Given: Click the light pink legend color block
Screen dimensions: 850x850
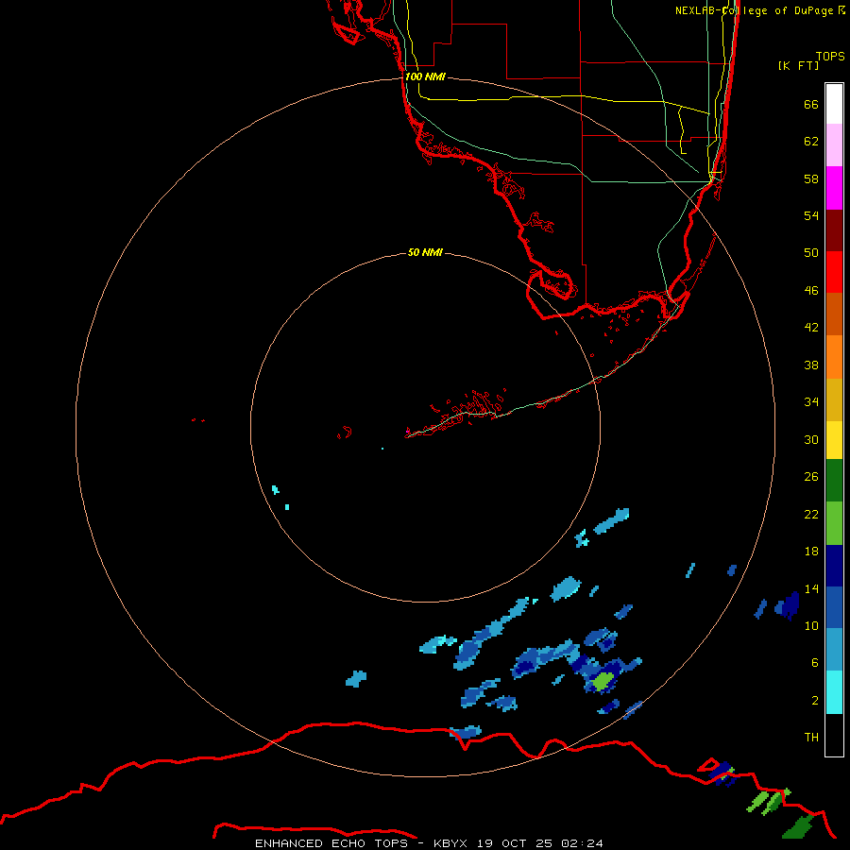Looking at the screenshot, I should coord(834,145).
